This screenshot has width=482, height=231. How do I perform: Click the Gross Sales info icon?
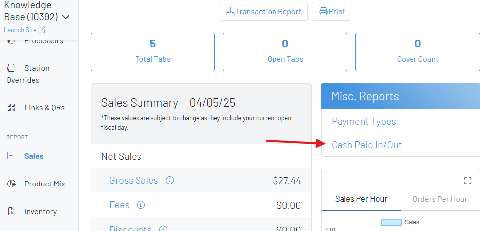170,181
